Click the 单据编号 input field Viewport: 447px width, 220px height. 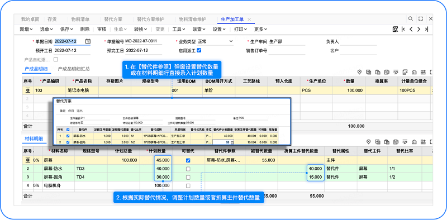(144, 41)
